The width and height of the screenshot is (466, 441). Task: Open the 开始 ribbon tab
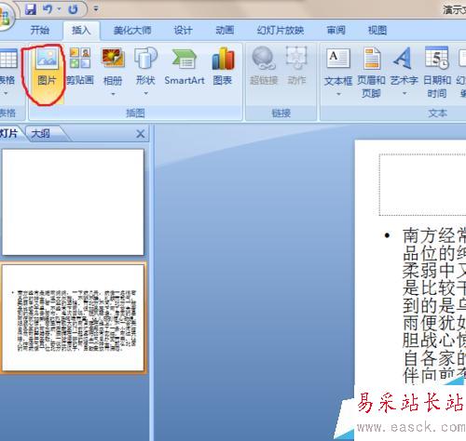[40, 30]
